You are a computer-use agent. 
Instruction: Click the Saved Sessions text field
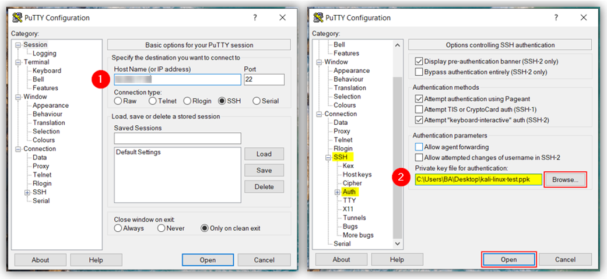(x=178, y=138)
